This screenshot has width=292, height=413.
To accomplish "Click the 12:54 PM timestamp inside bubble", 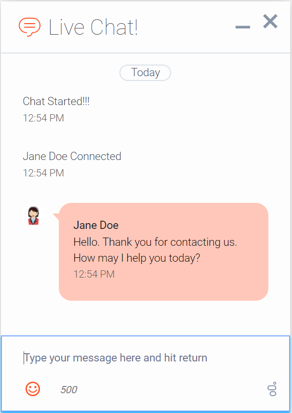I will (94, 274).
